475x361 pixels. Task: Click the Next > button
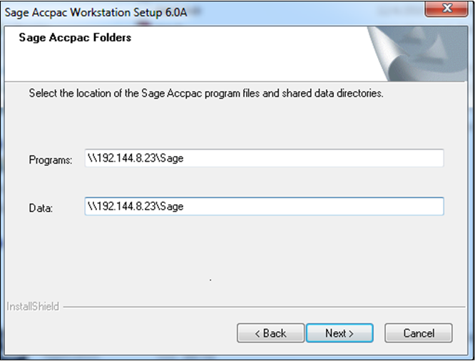click(x=339, y=333)
